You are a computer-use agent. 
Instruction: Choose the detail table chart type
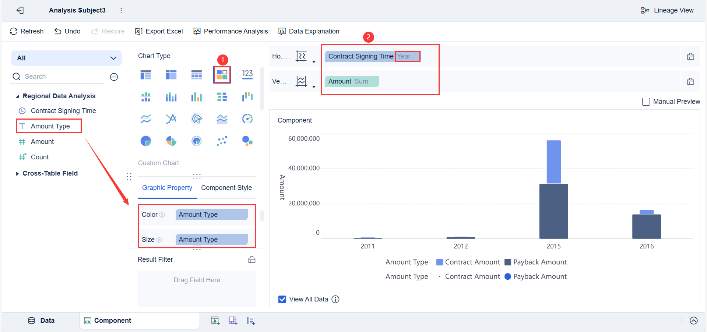197,75
